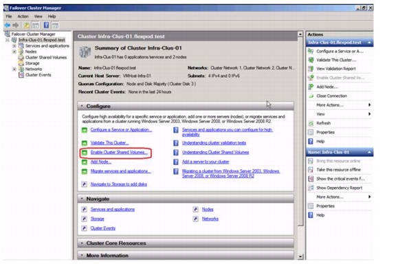
Task: Click the green arrow icon beside Migrate services
Action: 85,172
